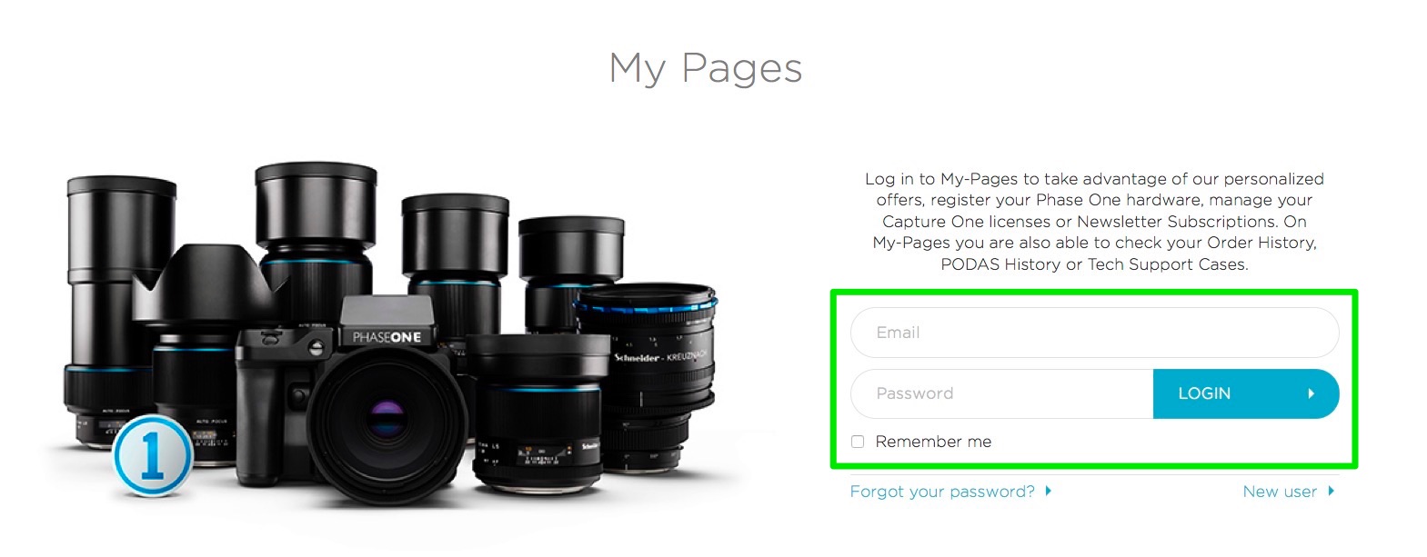
Task: Focus the Email input field
Action: [x=1094, y=333]
